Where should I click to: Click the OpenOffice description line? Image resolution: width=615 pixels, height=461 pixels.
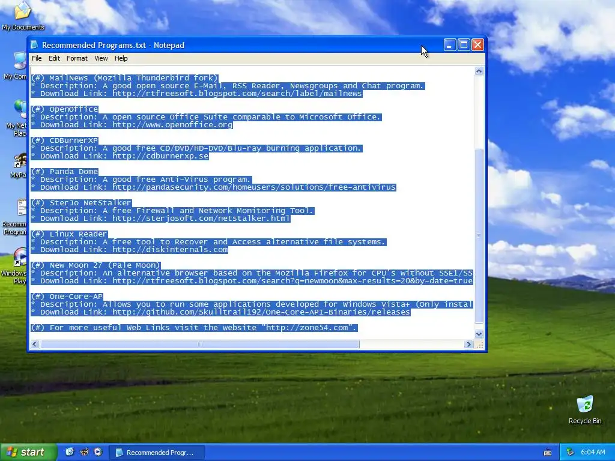coord(206,117)
